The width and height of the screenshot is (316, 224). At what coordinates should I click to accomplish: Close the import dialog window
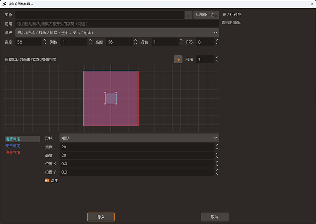[x=311, y=4]
